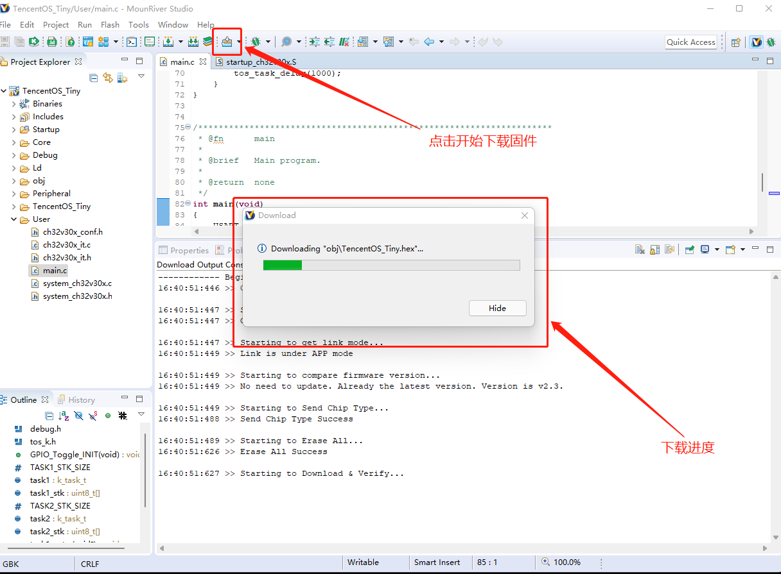Screen dimensions: 781x574
Task: Open the Outline view menu arrow
Action: pos(141,414)
